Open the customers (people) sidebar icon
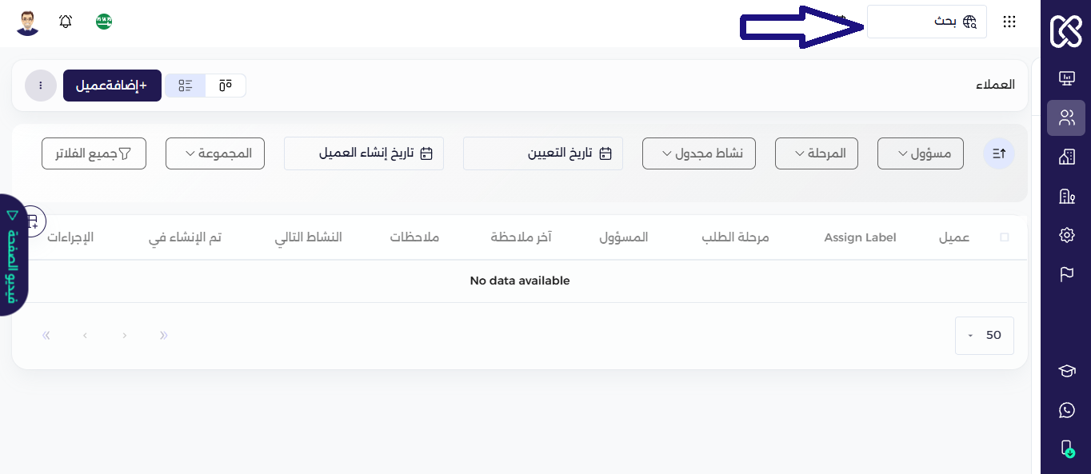 (1066, 118)
